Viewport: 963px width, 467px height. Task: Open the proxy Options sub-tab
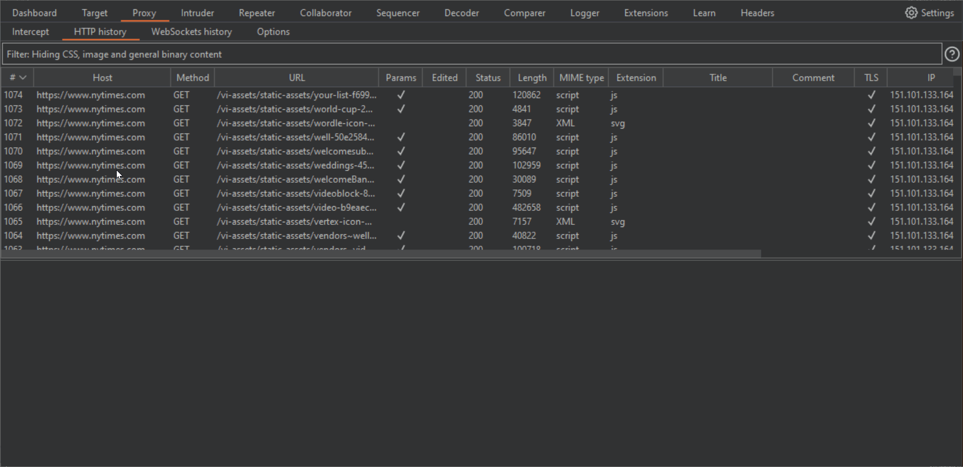coord(273,32)
